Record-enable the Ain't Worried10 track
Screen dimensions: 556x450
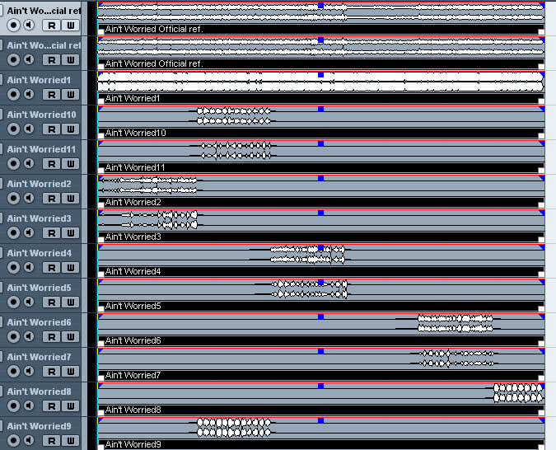[x=13, y=129]
